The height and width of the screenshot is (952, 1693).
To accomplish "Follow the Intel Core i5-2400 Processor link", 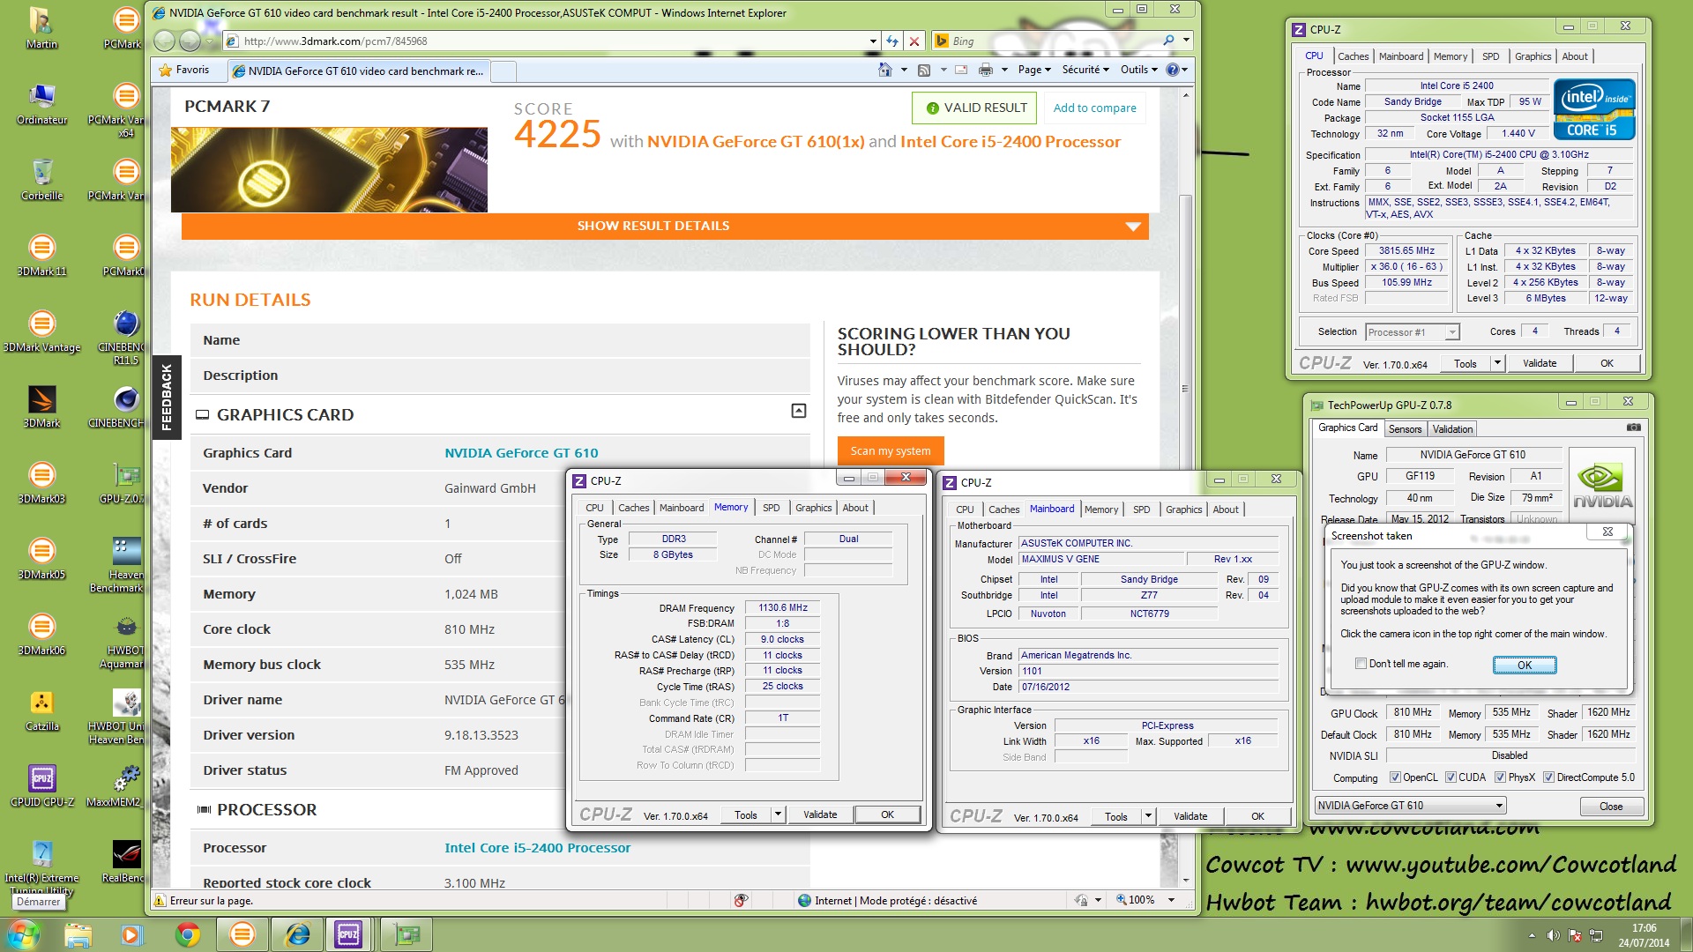I will pos(537,848).
